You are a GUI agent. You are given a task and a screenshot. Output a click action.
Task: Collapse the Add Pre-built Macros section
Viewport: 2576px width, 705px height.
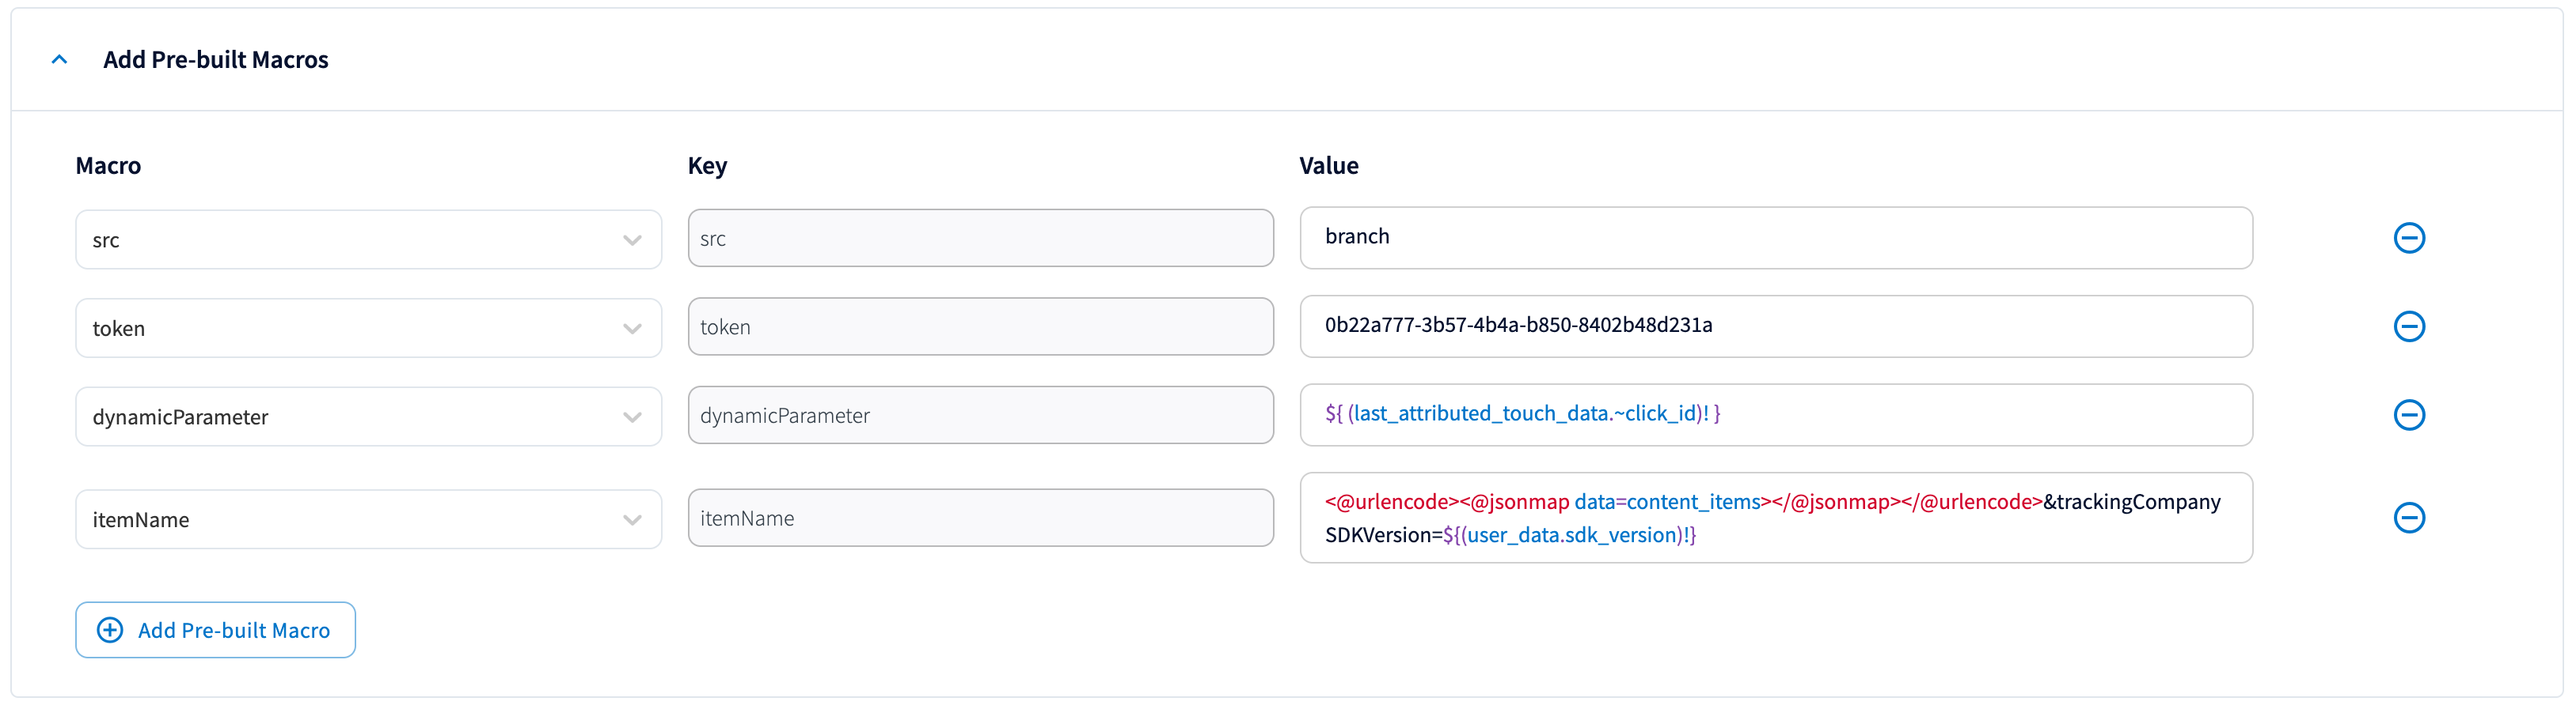tap(60, 60)
